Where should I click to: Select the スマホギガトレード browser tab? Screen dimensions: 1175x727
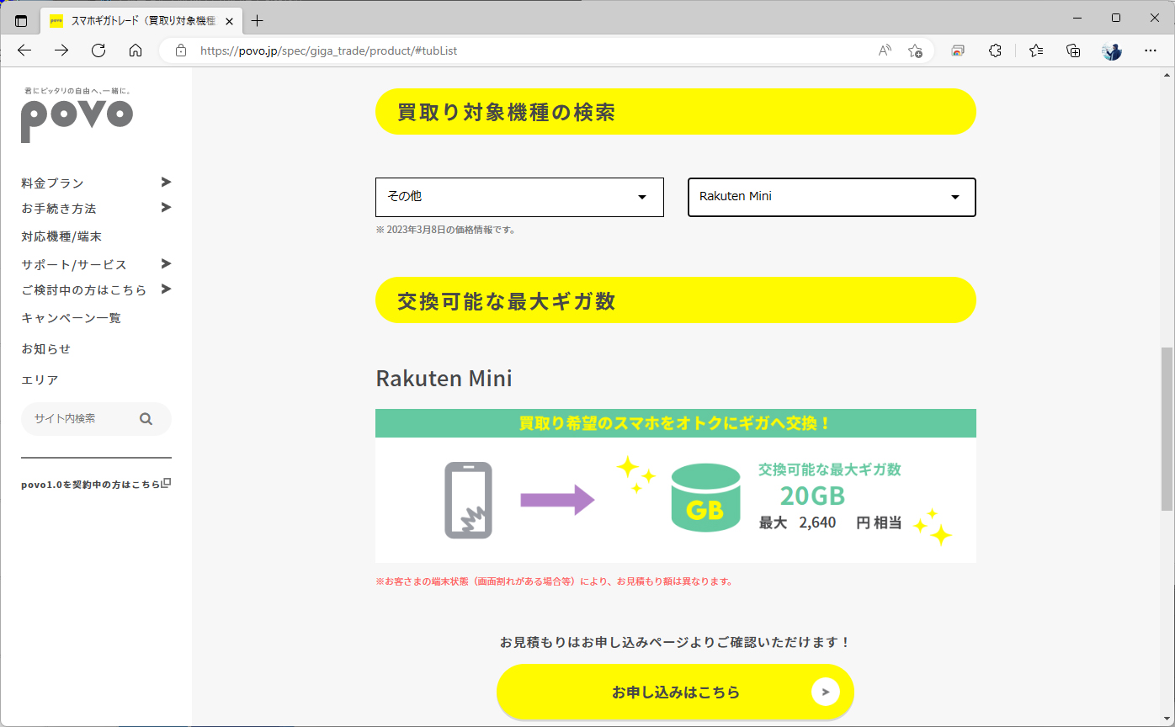coord(141,21)
